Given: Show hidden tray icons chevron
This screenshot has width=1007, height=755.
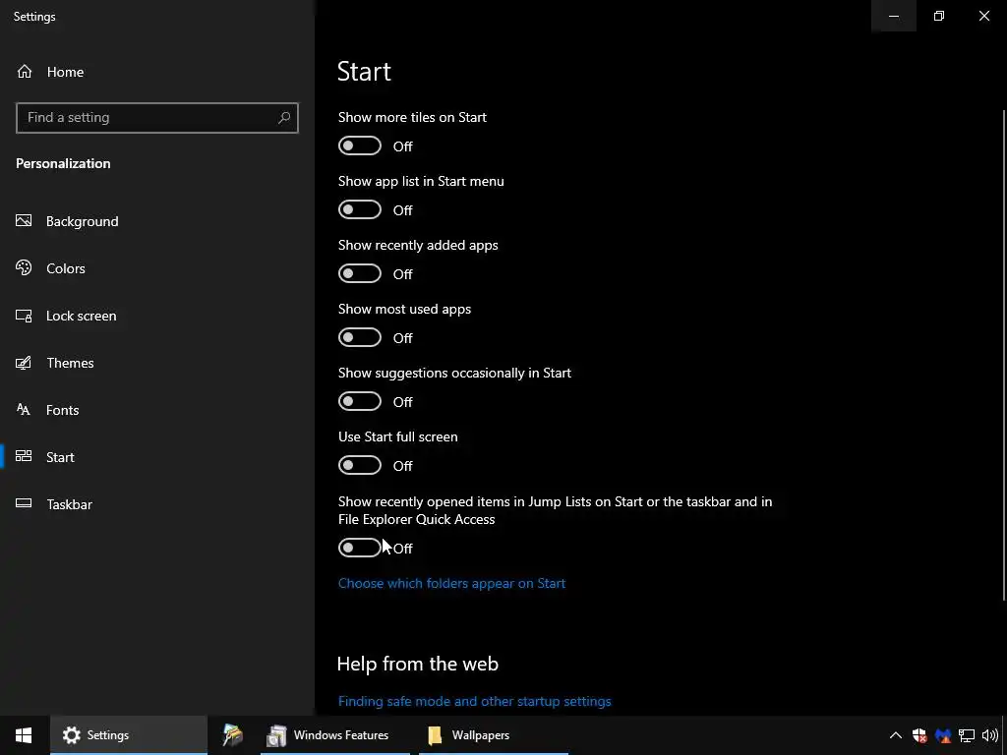Looking at the screenshot, I should 895,735.
